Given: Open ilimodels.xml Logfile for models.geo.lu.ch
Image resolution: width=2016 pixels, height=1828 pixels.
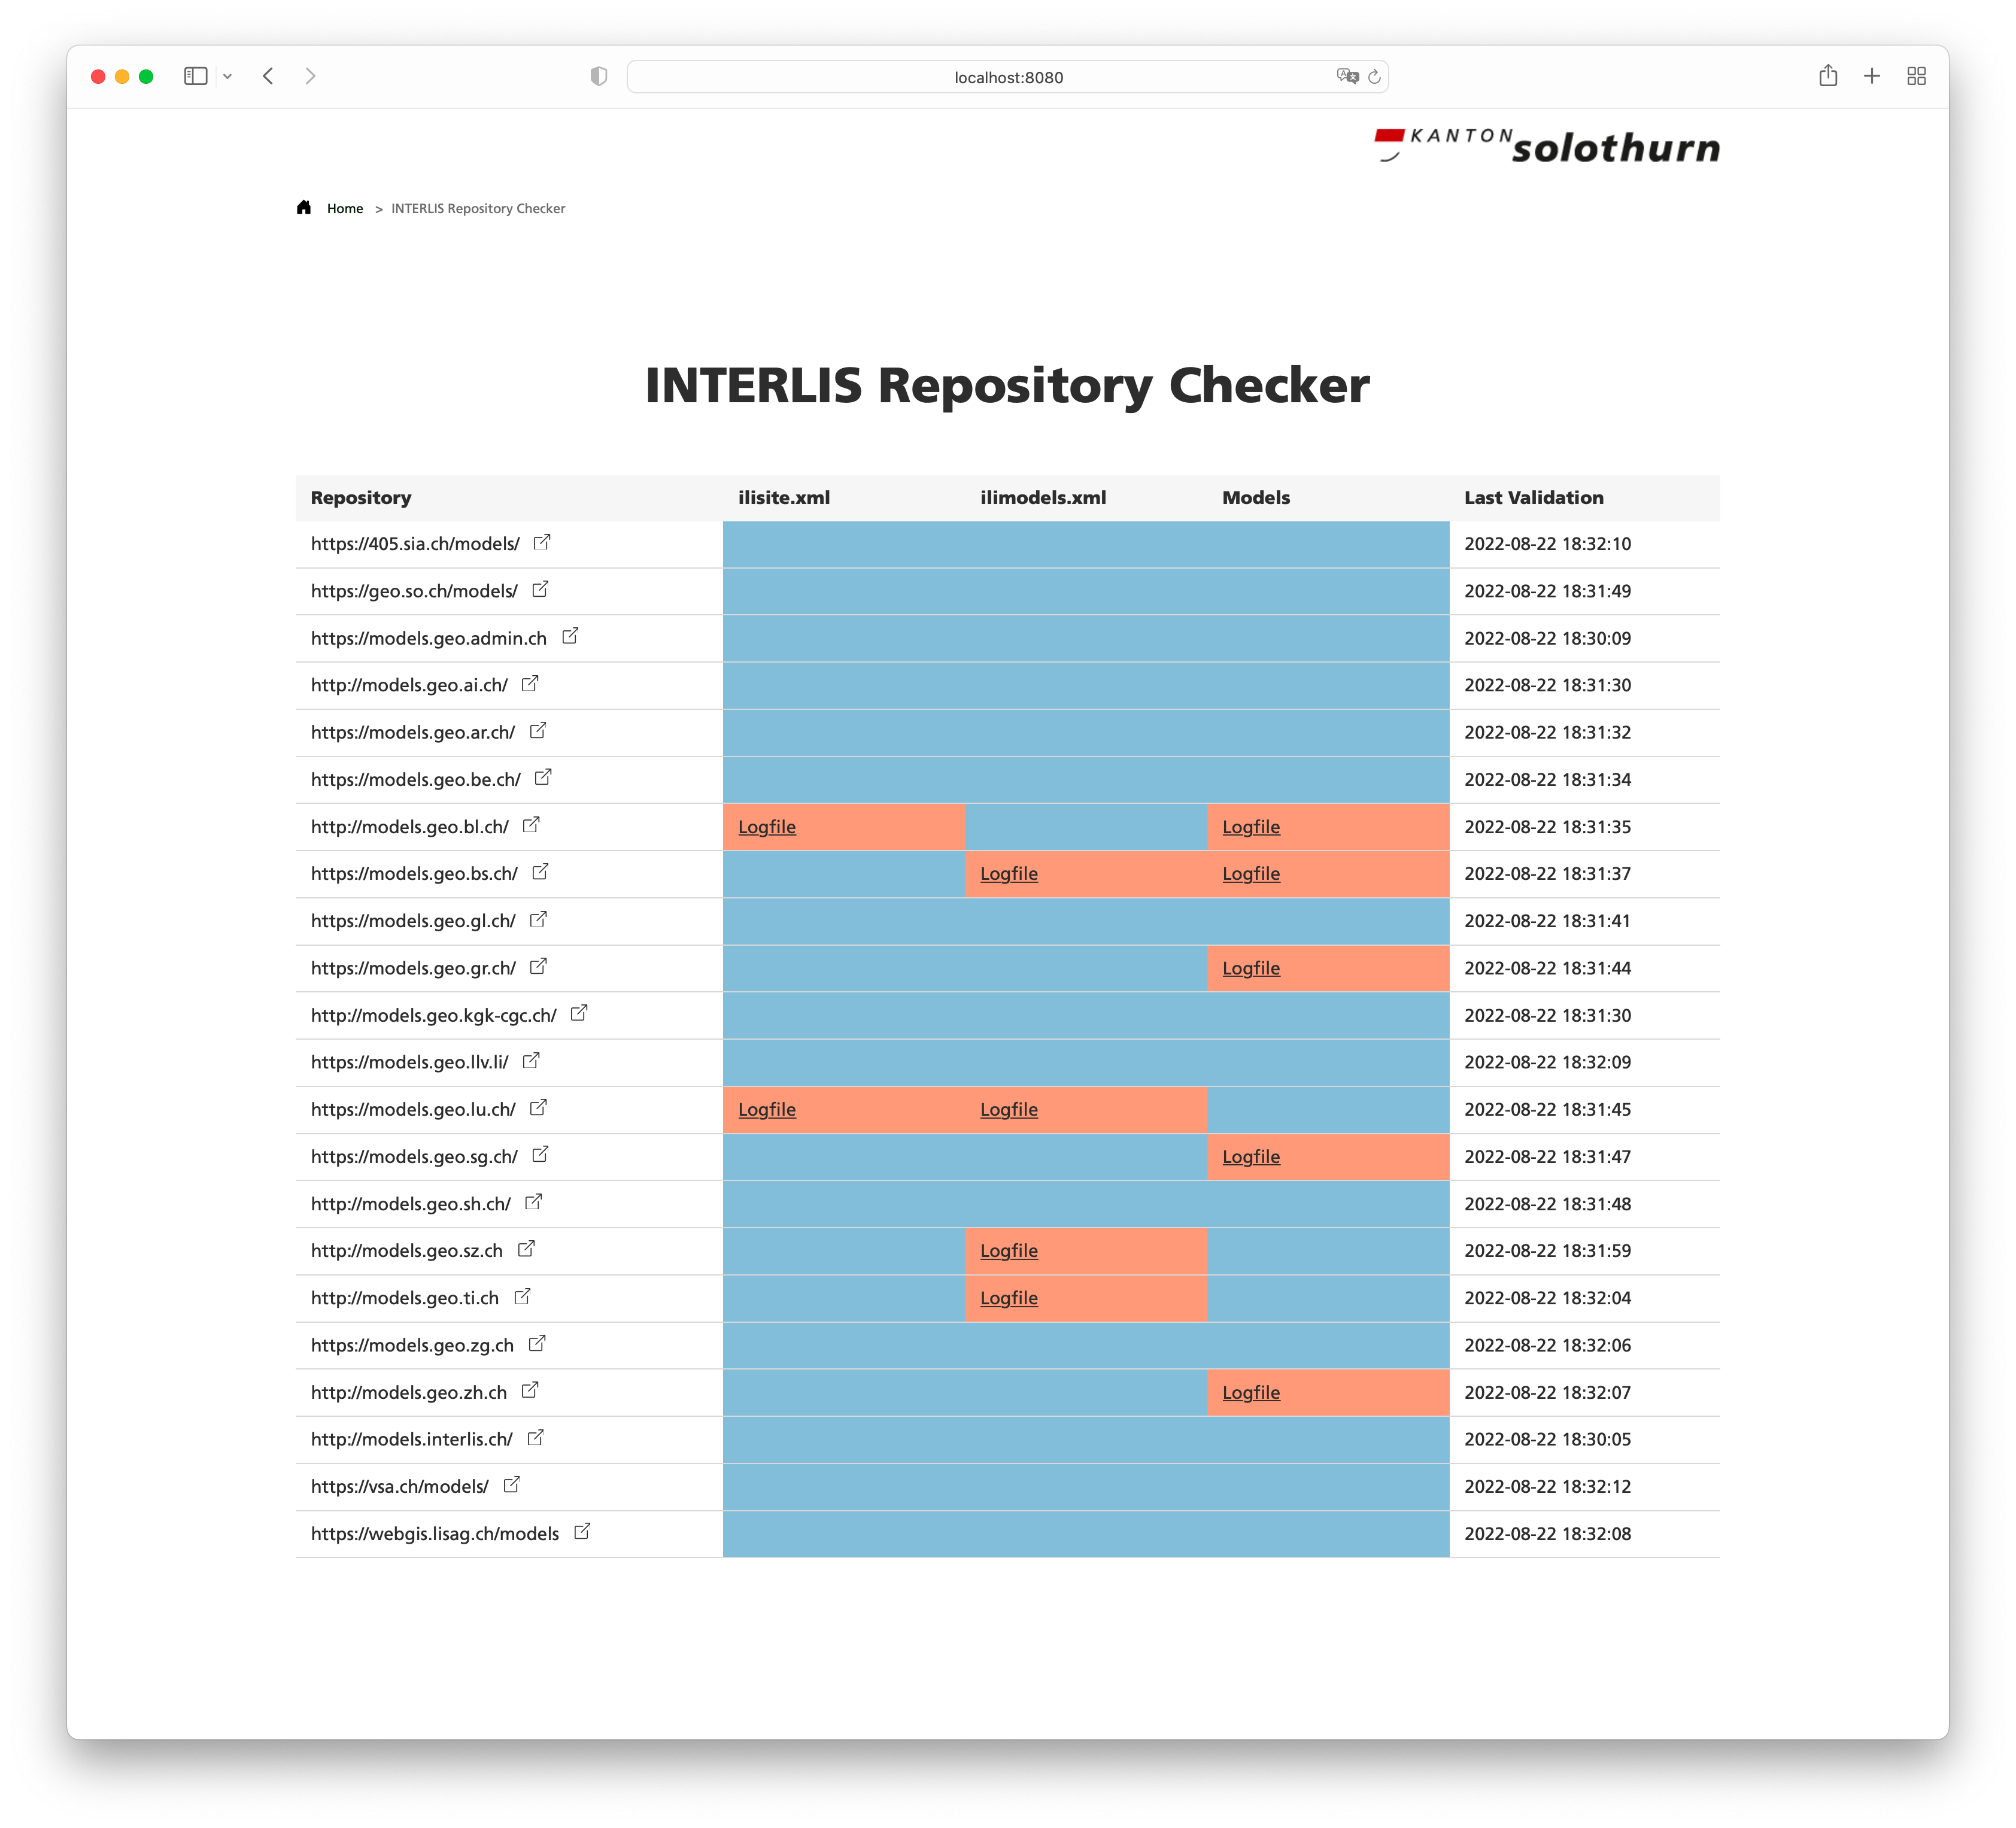Looking at the screenshot, I should tap(1009, 1110).
